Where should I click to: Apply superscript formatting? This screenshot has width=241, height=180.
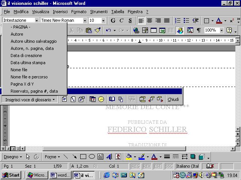(x=232, y=21)
